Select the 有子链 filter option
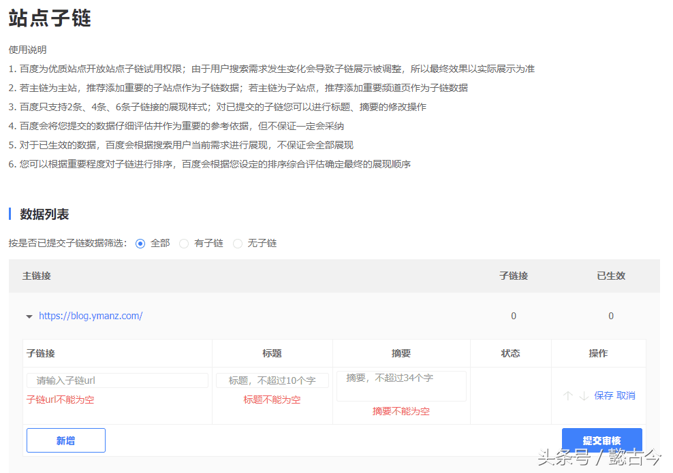Screen dimensions: 673x473 click(x=184, y=244)
